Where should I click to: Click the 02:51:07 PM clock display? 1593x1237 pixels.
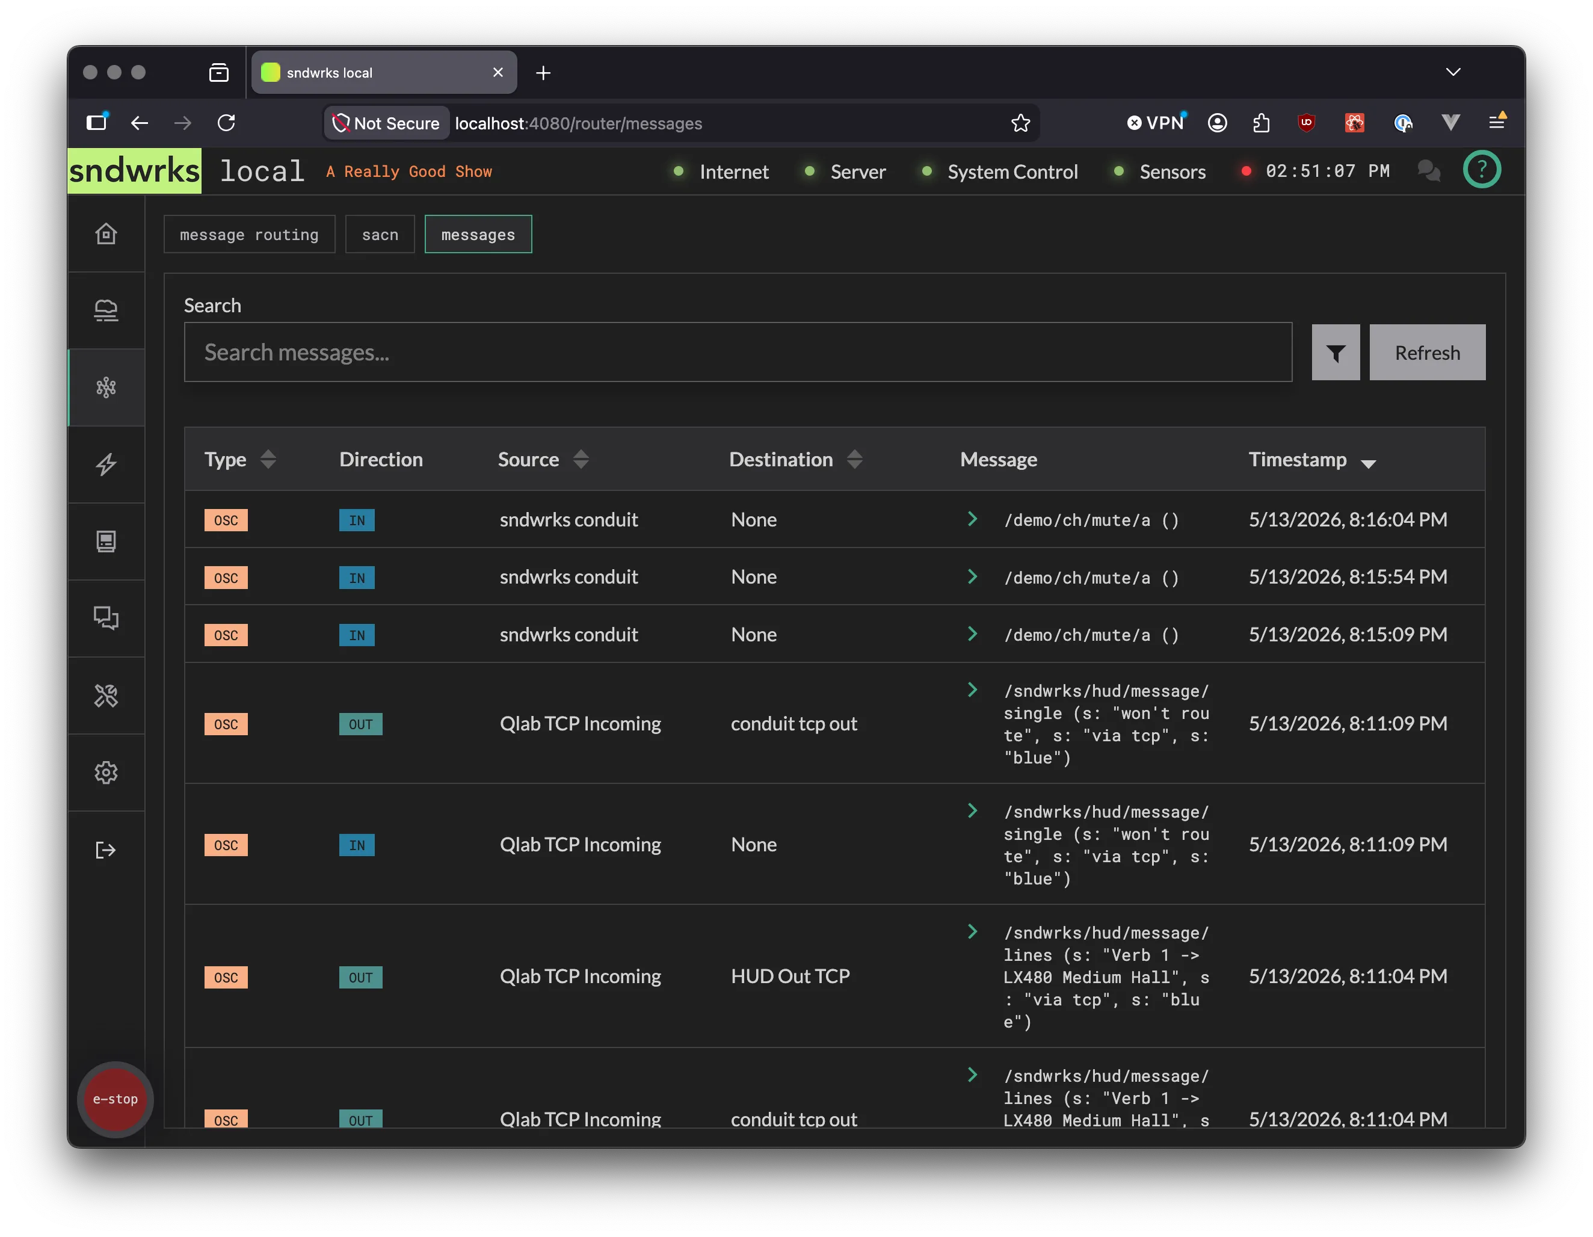pos(1328,171)
